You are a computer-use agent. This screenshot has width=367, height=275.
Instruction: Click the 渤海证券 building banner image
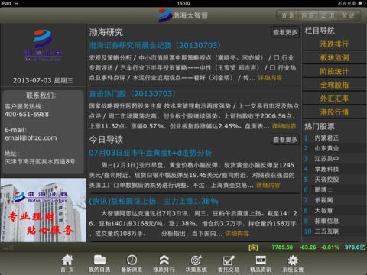[44, 210]
